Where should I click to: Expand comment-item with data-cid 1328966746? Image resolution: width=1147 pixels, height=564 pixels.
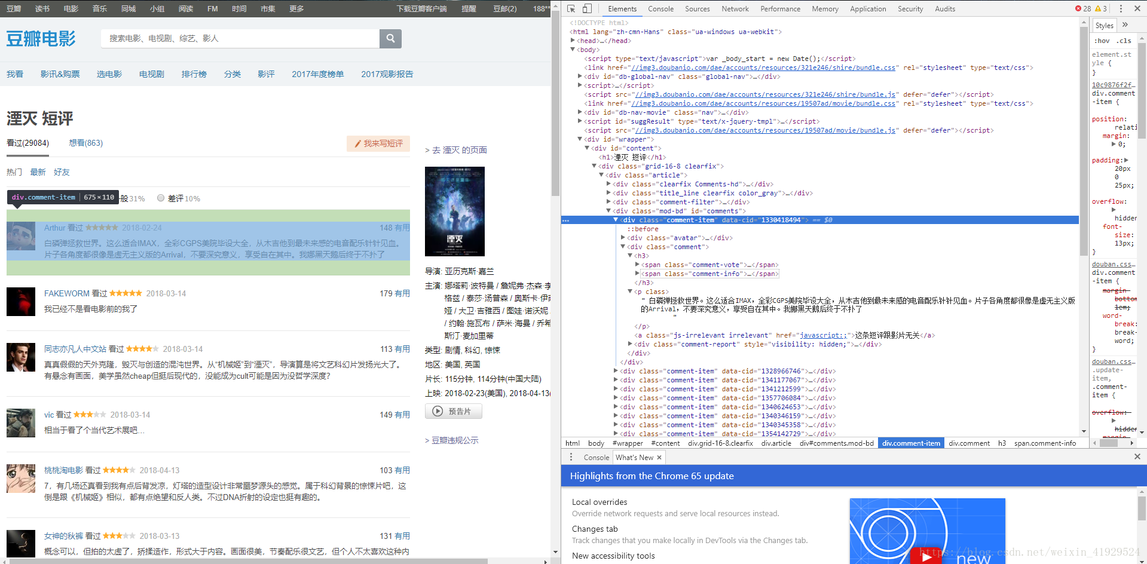pyautogui.click(x=616, y=371)
